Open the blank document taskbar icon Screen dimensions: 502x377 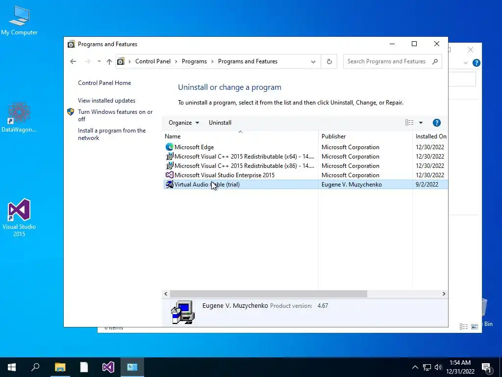tap(84, 367)
